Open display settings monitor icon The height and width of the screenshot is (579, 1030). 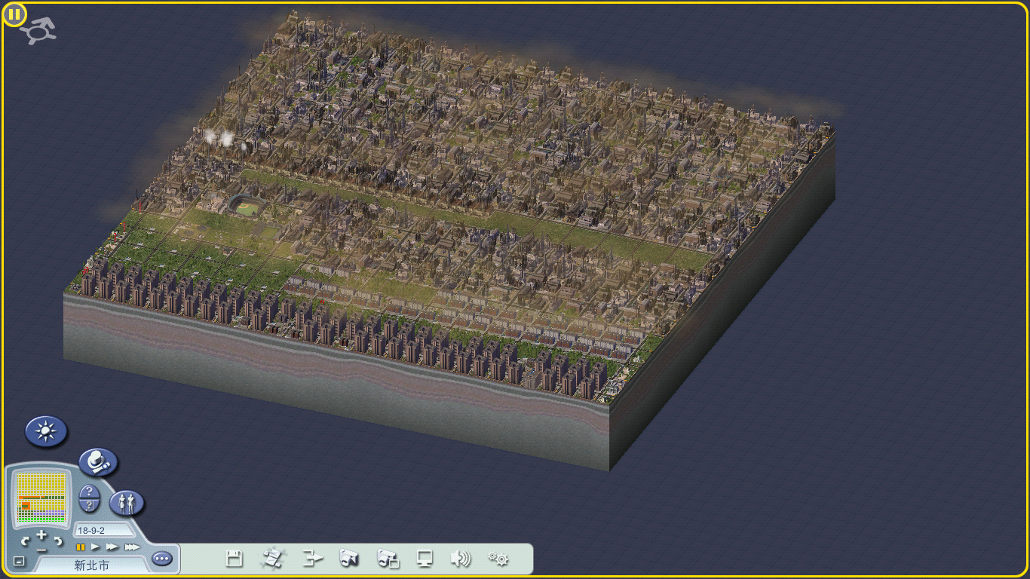(x=425, y=559)
